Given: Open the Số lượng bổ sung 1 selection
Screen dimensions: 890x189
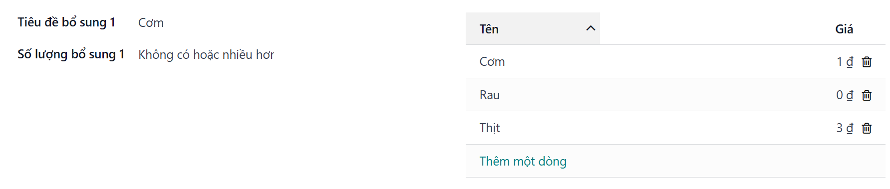Looking at the screenshot, I should coord(206,54).
